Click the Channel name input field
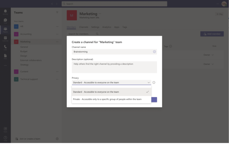 [x=114, y=52]
